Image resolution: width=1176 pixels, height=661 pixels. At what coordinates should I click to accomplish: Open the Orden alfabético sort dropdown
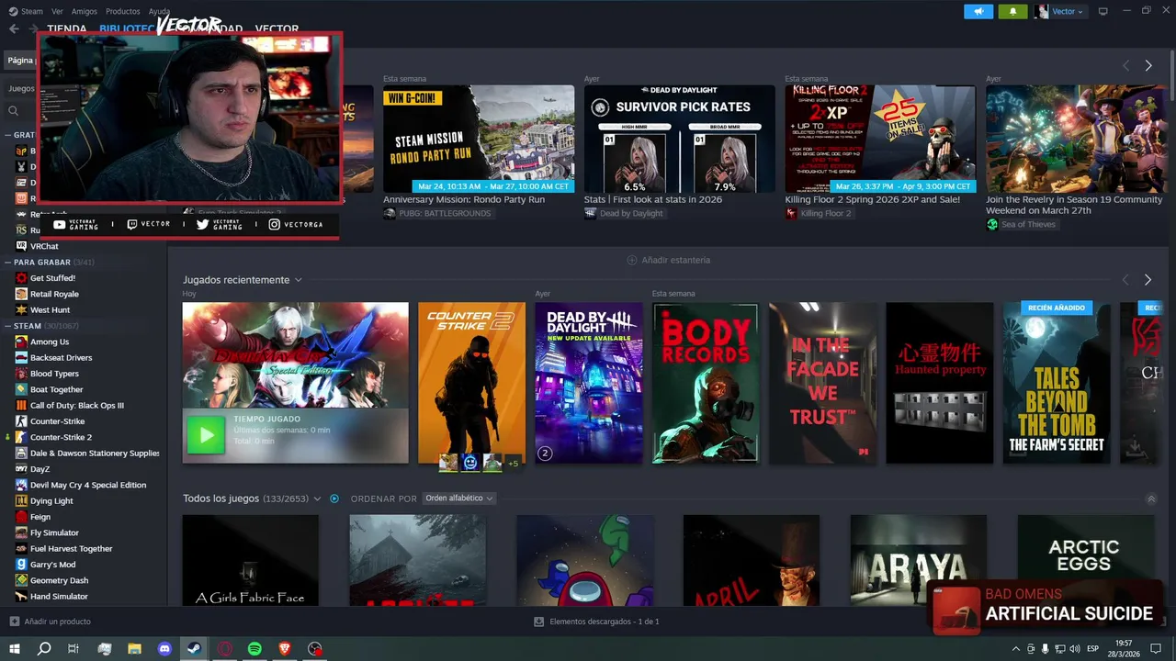(458, 499)
